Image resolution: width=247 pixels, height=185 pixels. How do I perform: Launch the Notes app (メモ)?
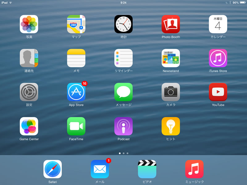[76, 58]
